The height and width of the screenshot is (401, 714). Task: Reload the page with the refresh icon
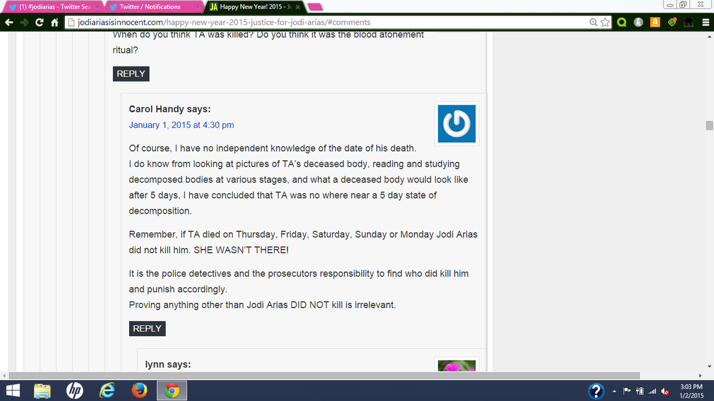pyautogui.click(x=39, y=23)
